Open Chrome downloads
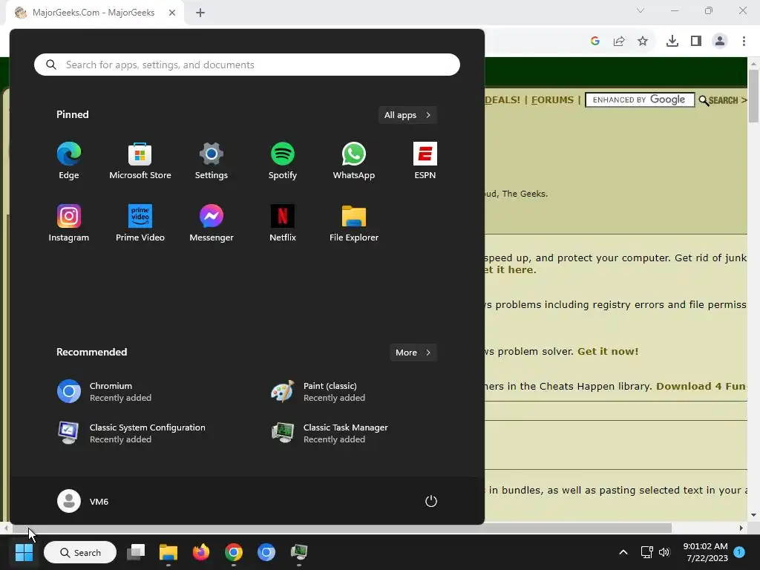This screenshot has width=760, height=570. (672, 42)
